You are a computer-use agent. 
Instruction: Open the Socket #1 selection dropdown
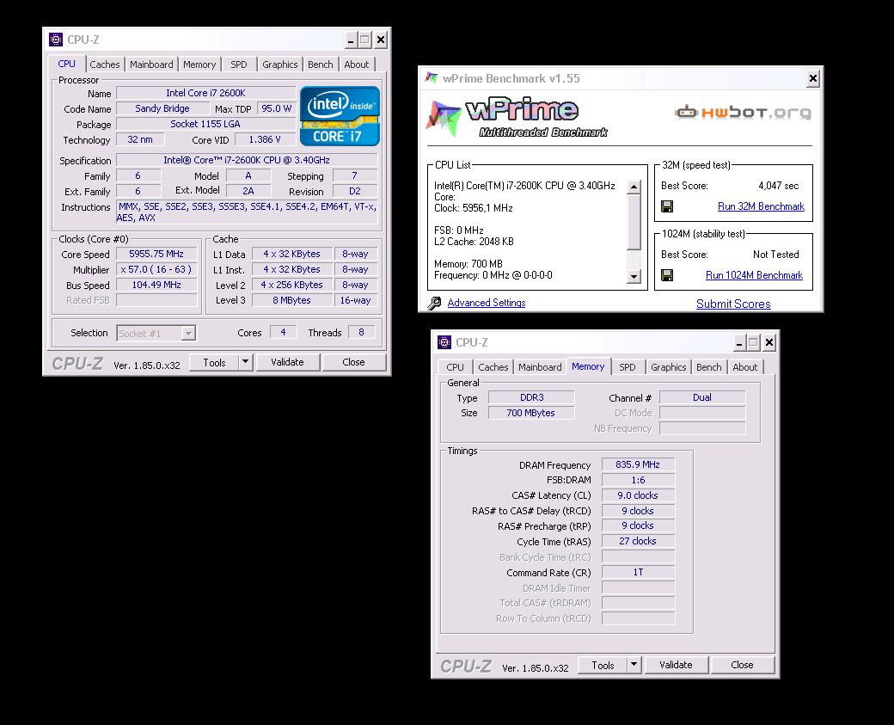(189, 333)
